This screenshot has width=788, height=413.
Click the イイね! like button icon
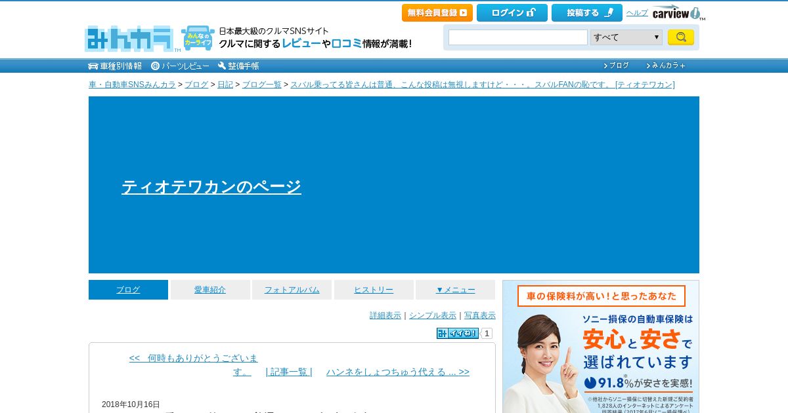click(x=458, y=333)
